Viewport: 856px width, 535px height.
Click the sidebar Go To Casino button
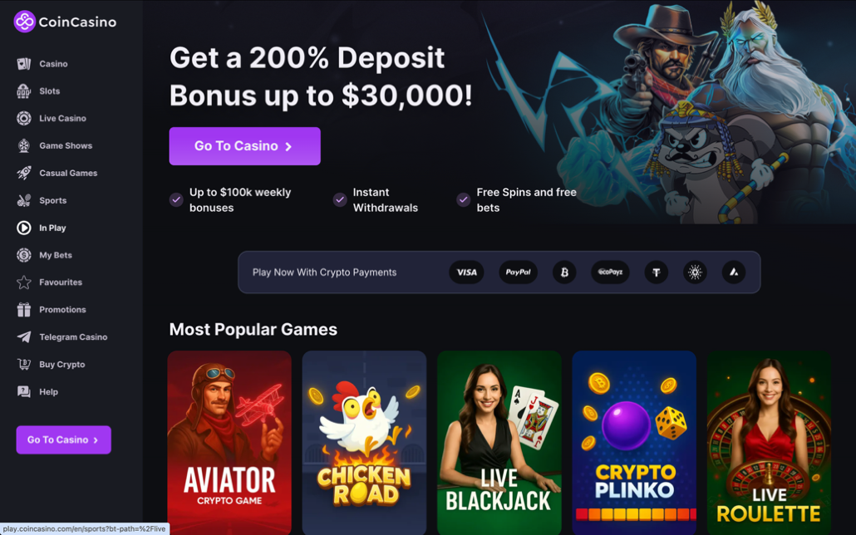pos(63,440)
